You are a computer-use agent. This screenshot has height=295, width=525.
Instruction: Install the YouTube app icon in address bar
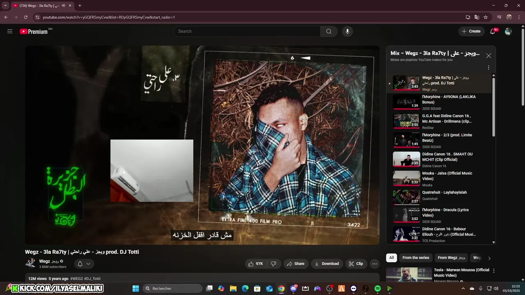[468, 17]
